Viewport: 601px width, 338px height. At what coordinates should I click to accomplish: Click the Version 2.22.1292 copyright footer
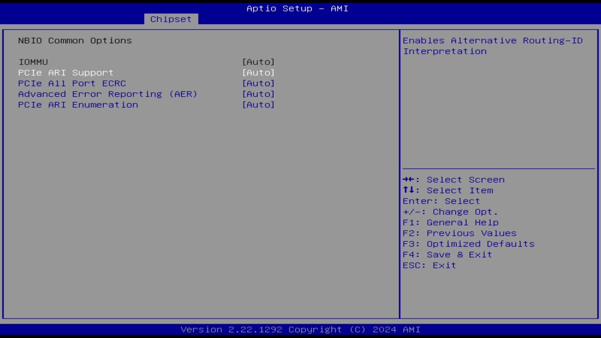point(300,330)
